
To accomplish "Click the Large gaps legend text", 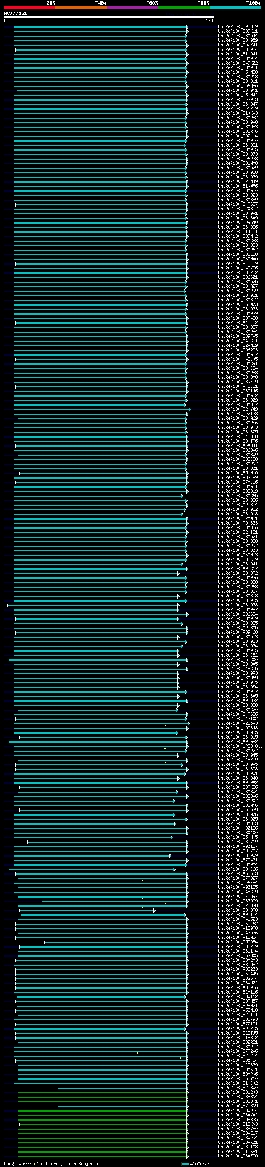I will point(51,1164).
